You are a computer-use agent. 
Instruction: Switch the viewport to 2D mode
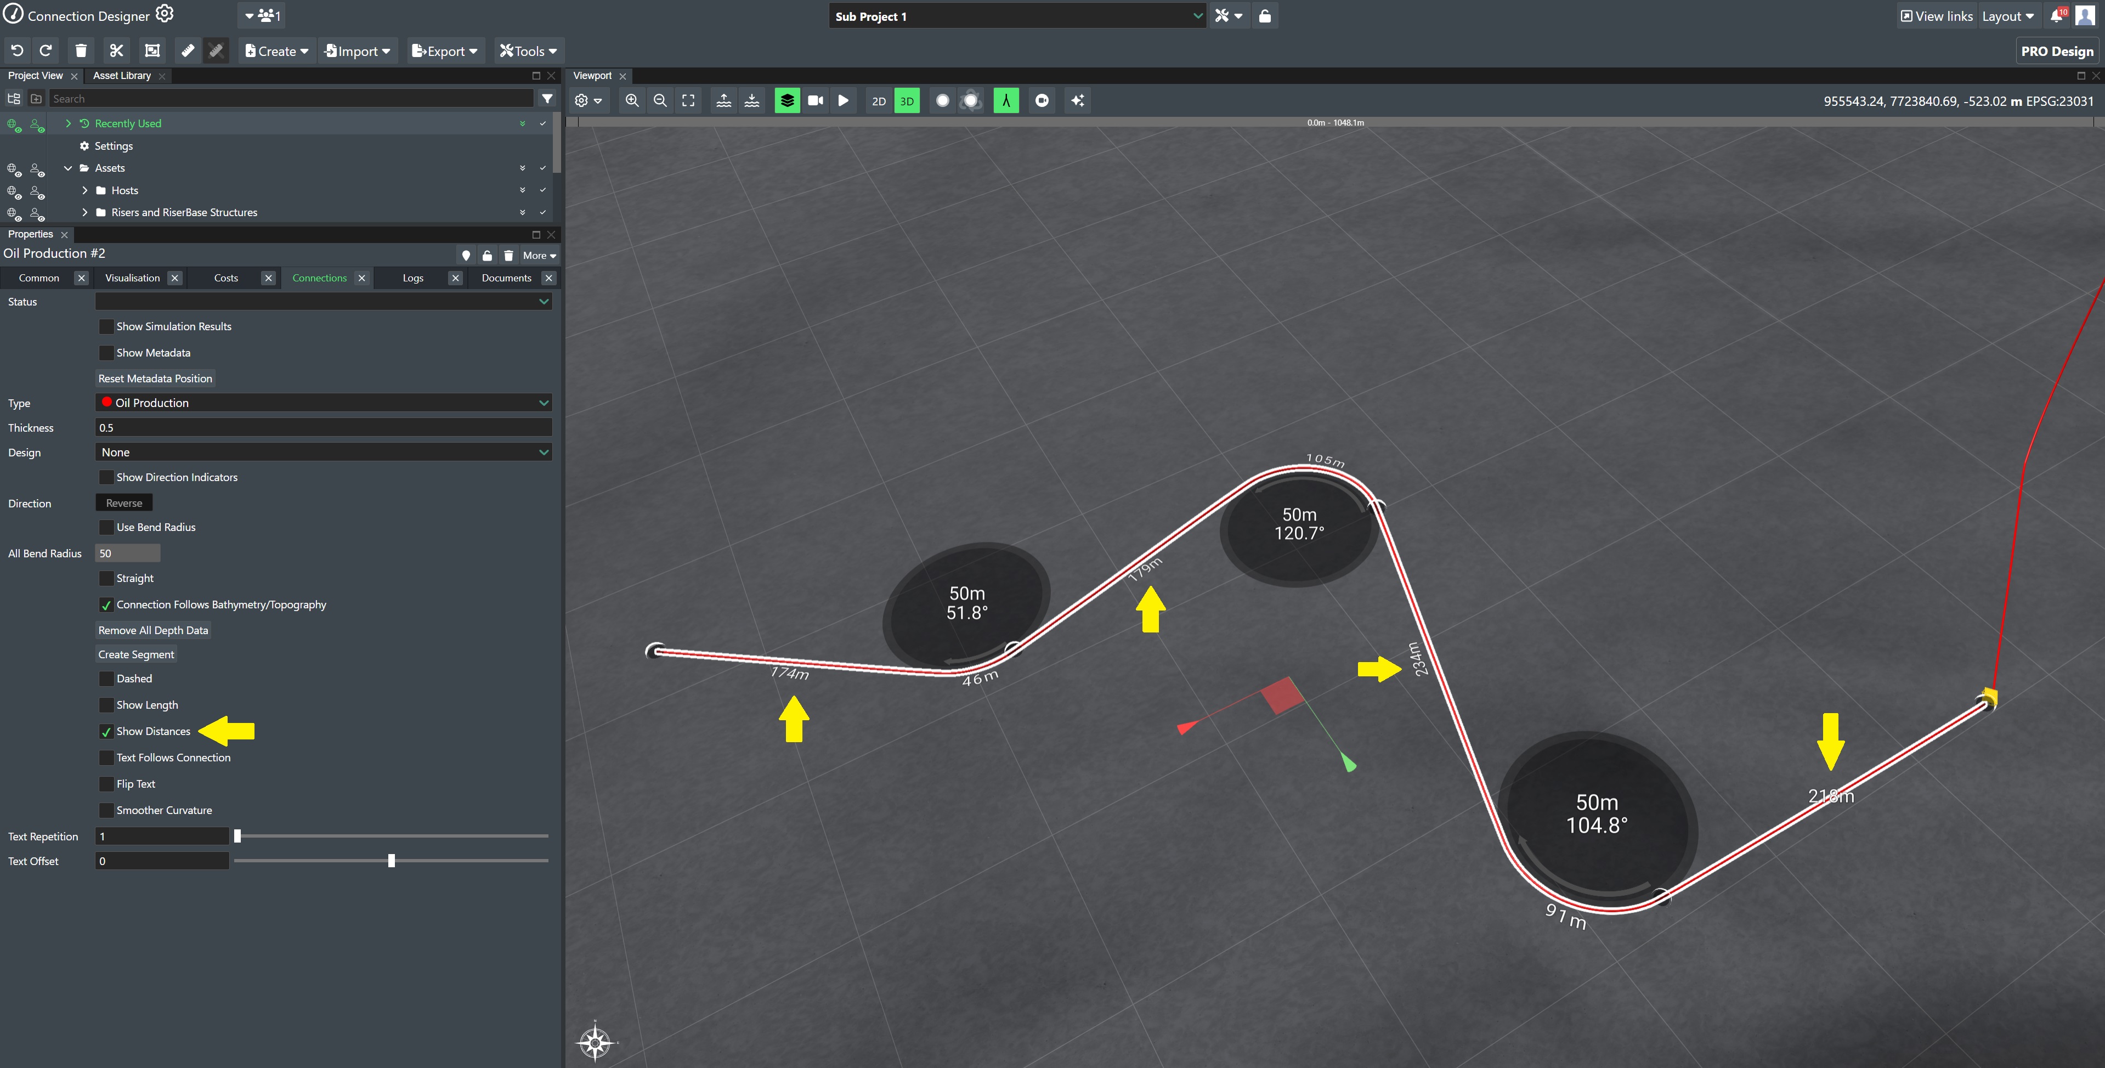tap(879, 101)
